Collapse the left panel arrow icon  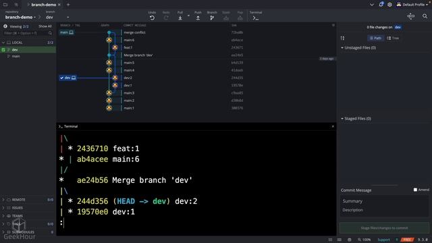pos(5,26)
